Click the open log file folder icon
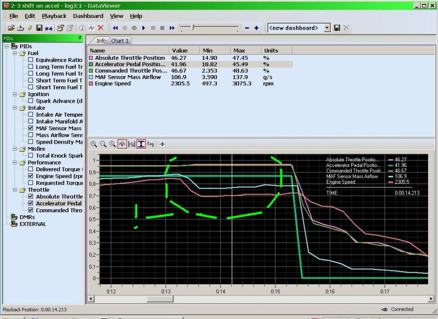 11,28
